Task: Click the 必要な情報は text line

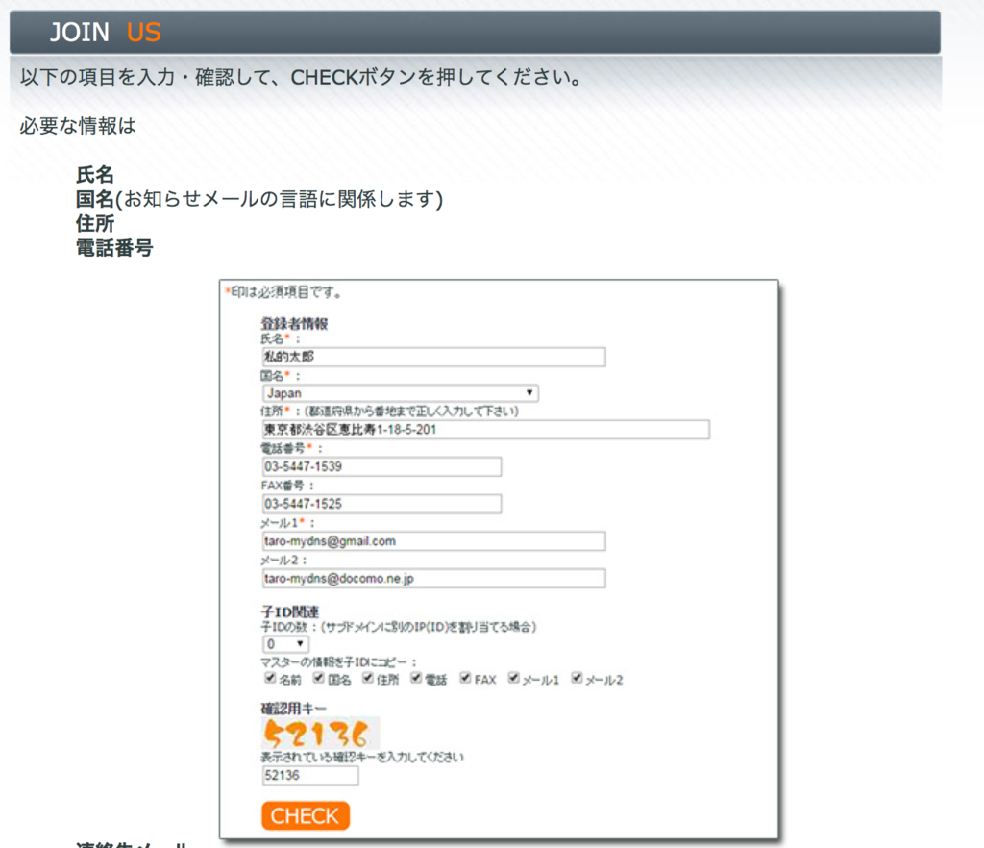Action: [x=78, y=126]
